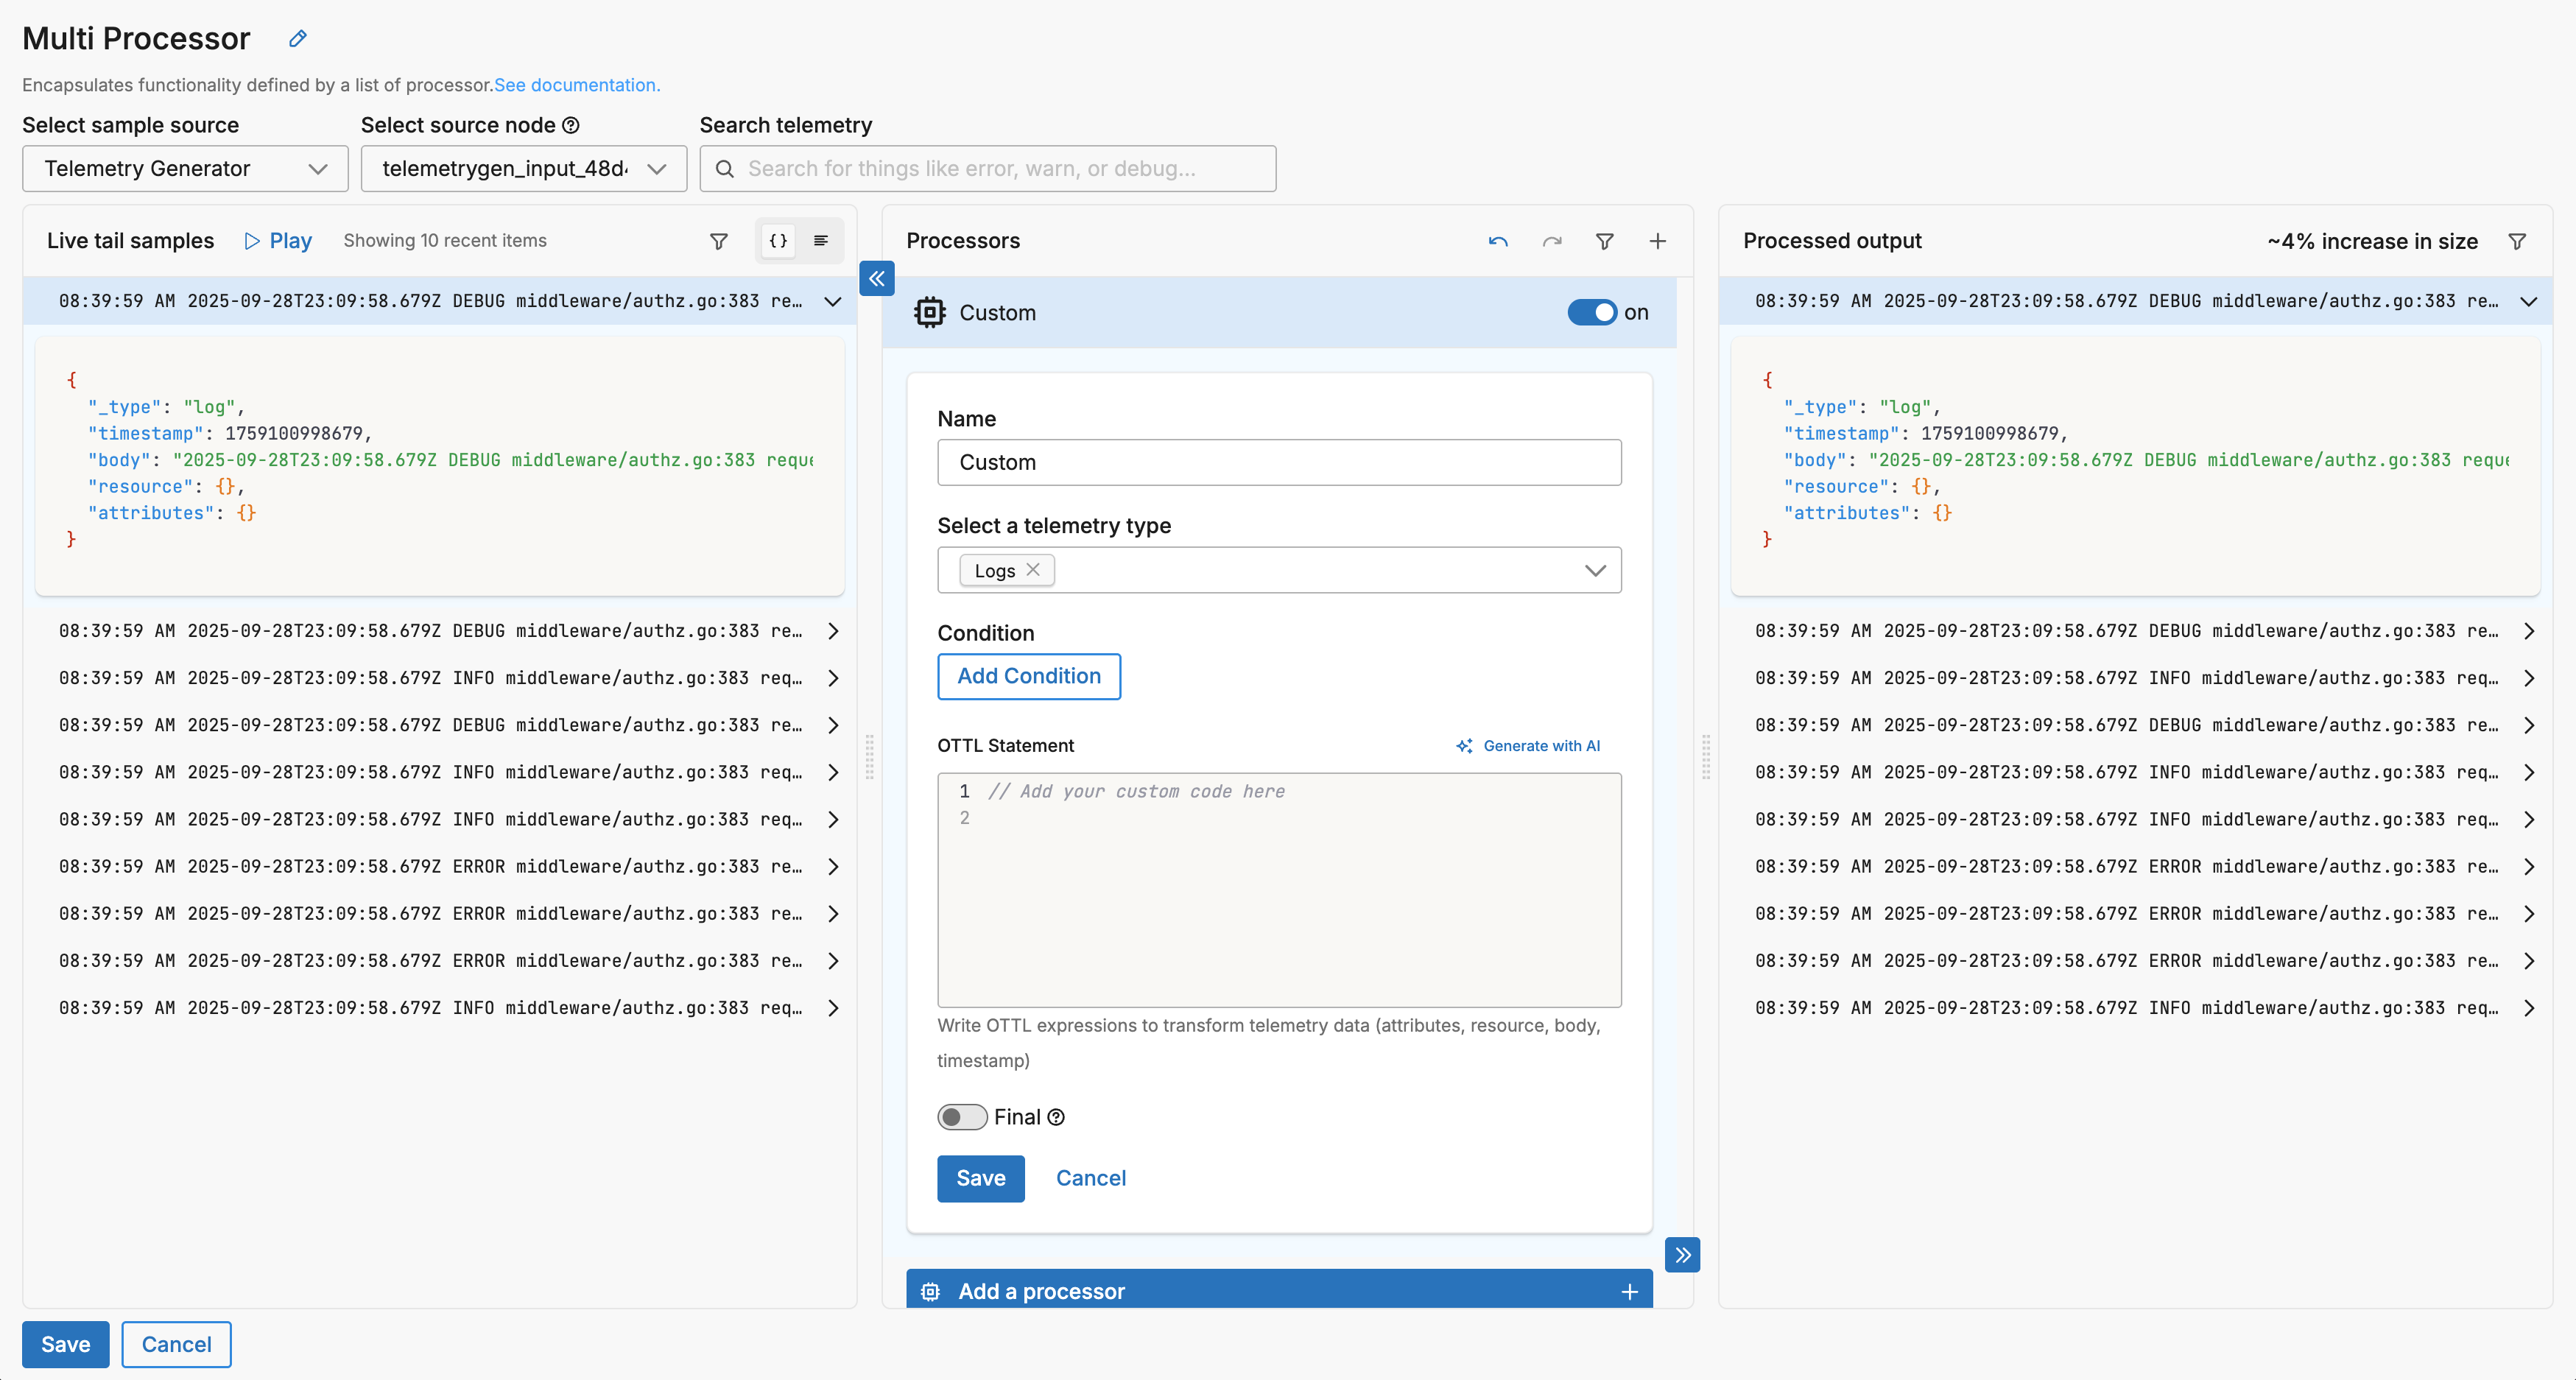Screen dimensions: 2576x1380
Task: Click the redo arrow in Processors header
Action: [x=1551, y=241]
